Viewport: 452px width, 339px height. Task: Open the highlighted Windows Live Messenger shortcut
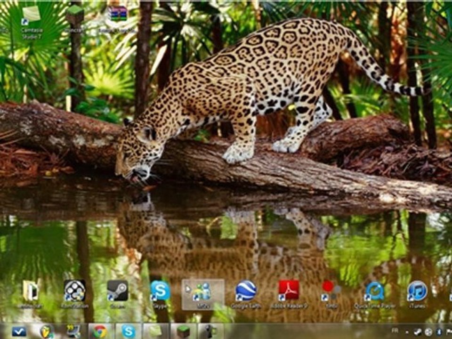203,294
